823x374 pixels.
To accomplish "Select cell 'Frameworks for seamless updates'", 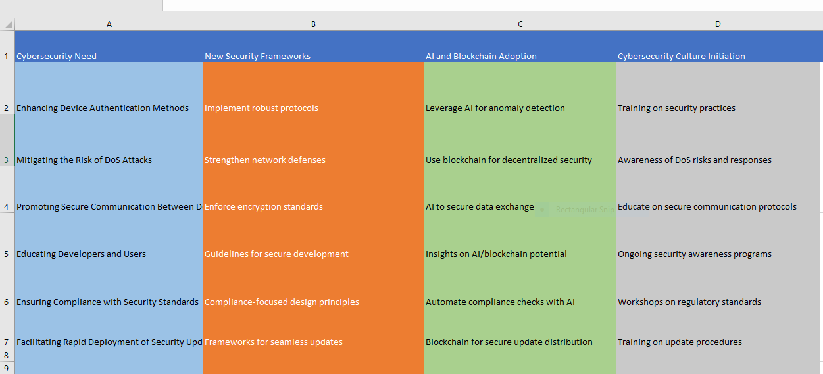I will (313, 328).
